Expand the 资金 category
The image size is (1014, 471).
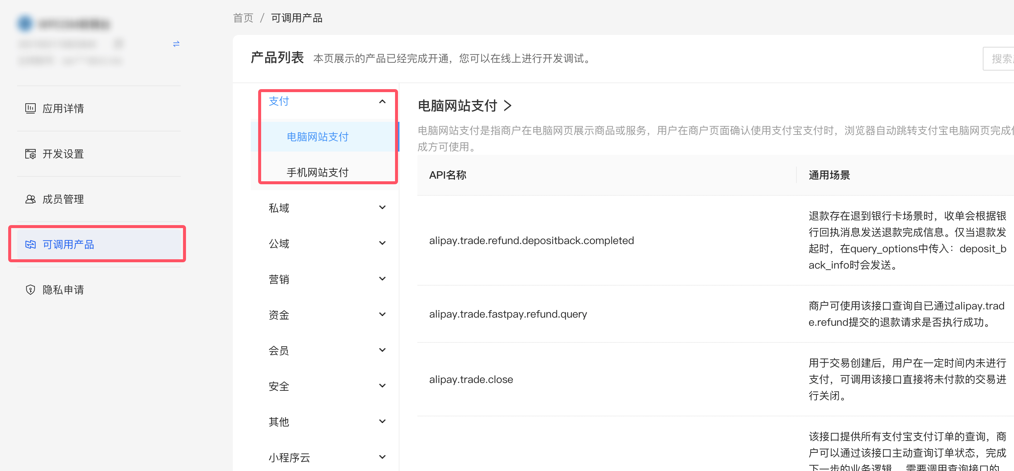(x=325, y=315)
